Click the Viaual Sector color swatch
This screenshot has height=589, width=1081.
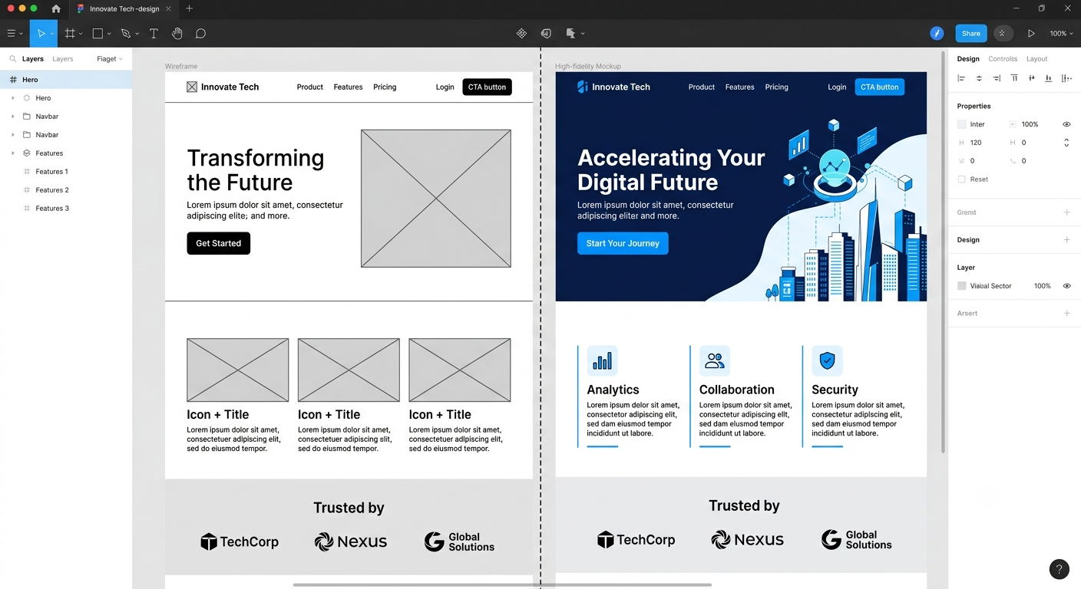tap(961, 286)
